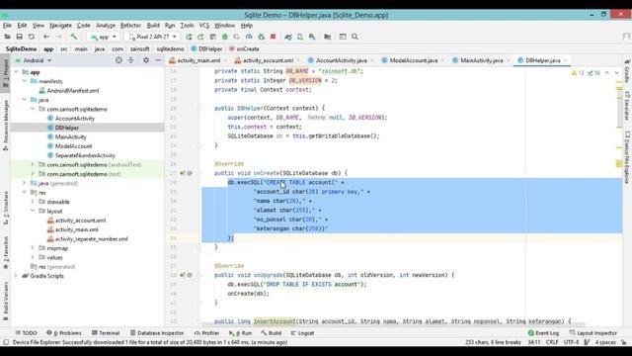The image size is (632, 356).
Task: Click the Expand/Collapse All icon in Project panel
Action: pos(131,60)
